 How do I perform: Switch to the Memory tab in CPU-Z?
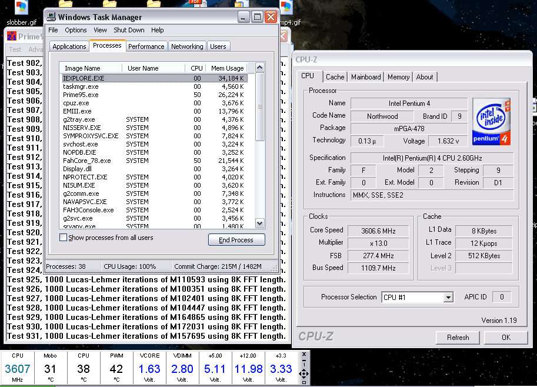[398, 77]
